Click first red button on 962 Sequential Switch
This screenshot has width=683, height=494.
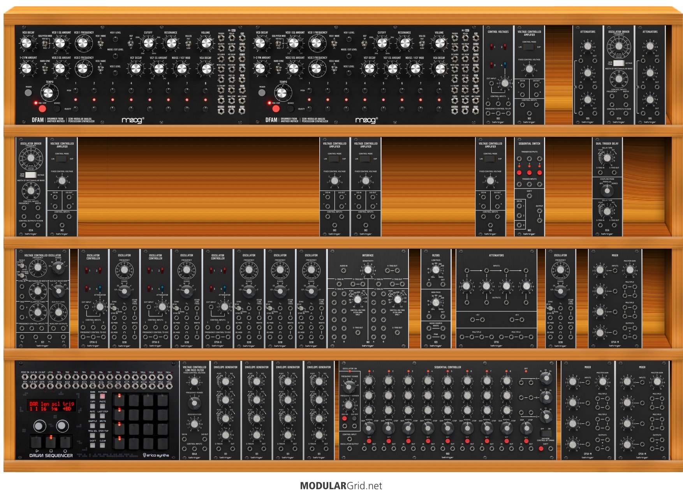click(x=519, y=173)
